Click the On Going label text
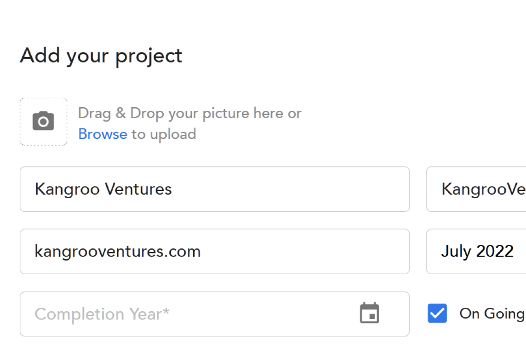The image size is (526, 362). (492, 314)
